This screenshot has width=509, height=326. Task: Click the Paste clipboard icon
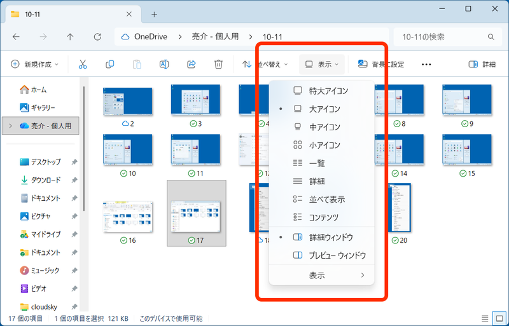(137, 64)
